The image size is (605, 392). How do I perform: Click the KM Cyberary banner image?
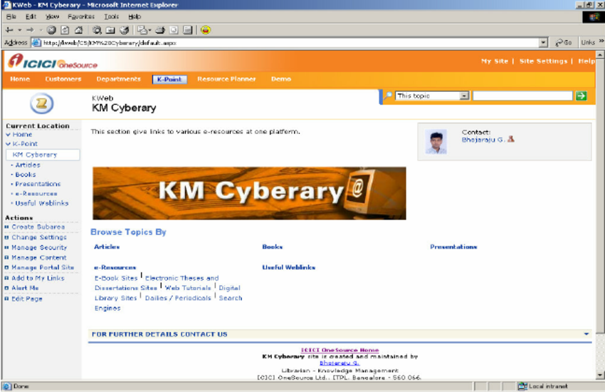[x=249, y=193]
